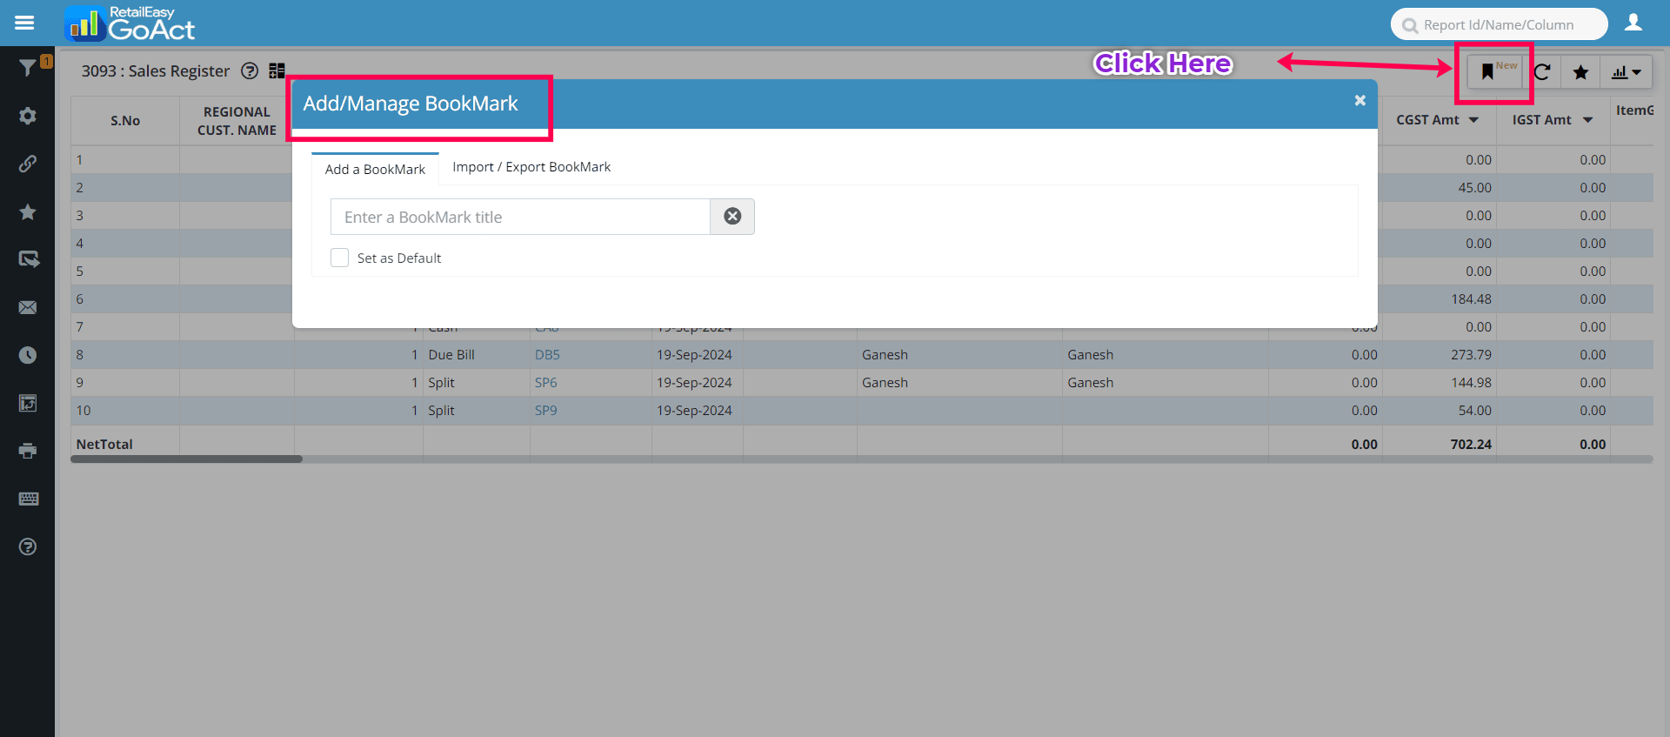Open bill link SP9
Image resolution: width=1670 pixels, height=737 pixels.
click(x=545, y=411)
